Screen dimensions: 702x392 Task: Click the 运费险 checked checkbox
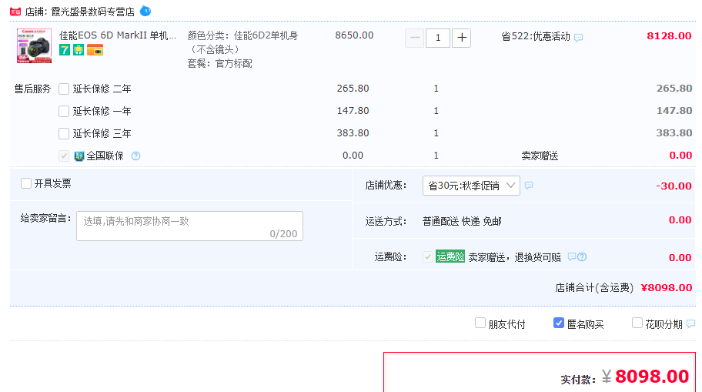427,256
